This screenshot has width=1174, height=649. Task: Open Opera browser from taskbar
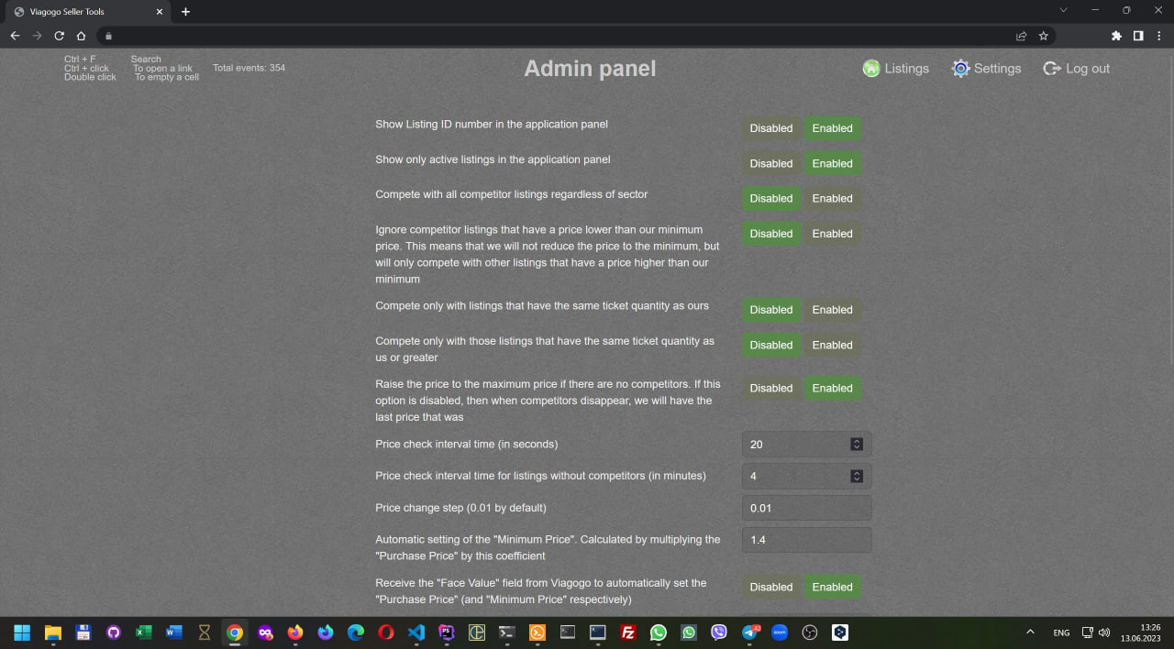click(385, 632)
